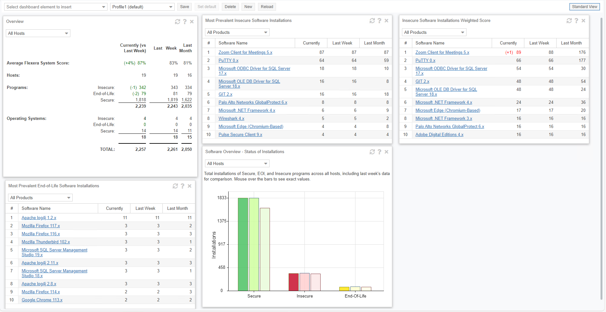606x312 pixels.
Task: Sort by Last Month column in End-of-Life table
Action: click(177, 209)
